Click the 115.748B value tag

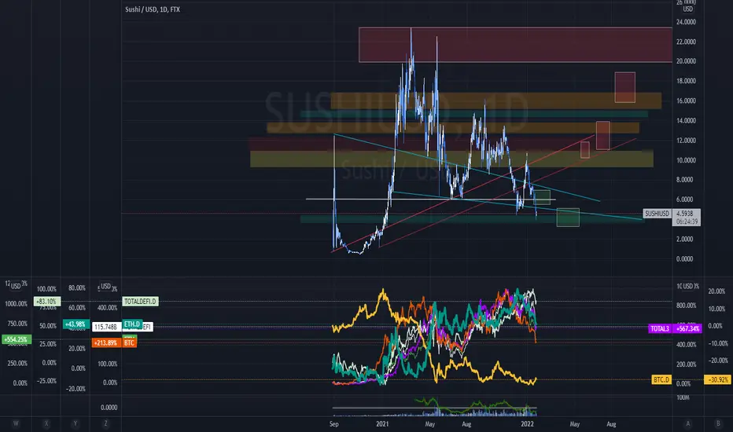coord(105,327)
